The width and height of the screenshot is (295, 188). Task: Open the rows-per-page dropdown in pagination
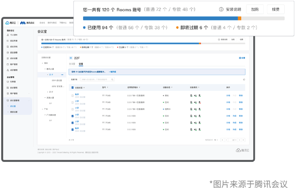pos(216,140)
